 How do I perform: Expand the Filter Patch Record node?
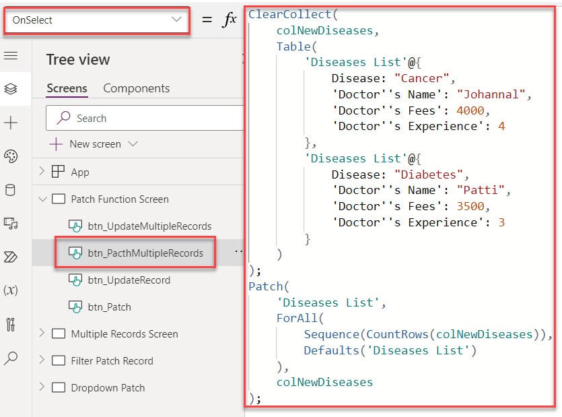pos(42,360)
